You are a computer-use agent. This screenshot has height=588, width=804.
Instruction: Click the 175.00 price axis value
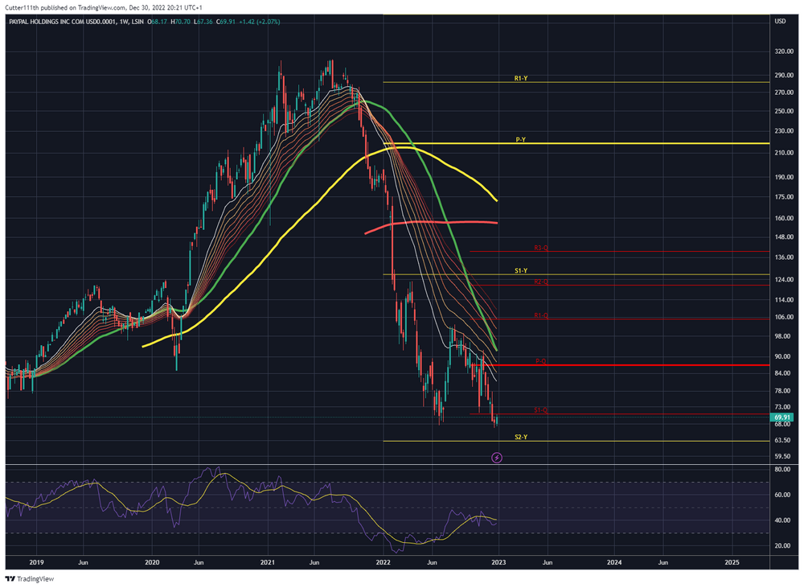784,196
